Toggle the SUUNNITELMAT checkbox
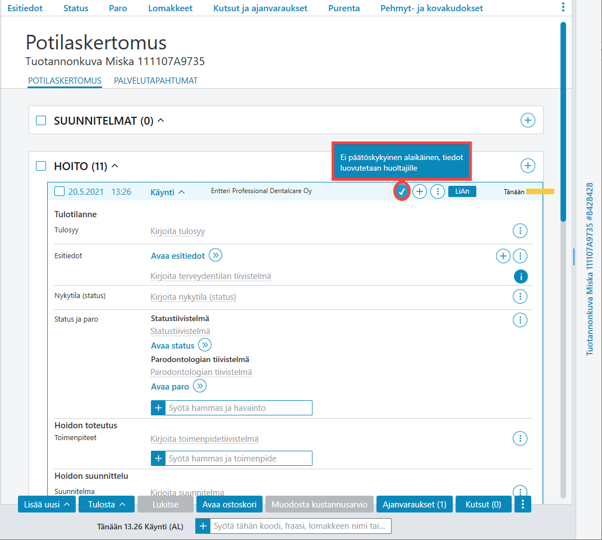 click(41, 120)
